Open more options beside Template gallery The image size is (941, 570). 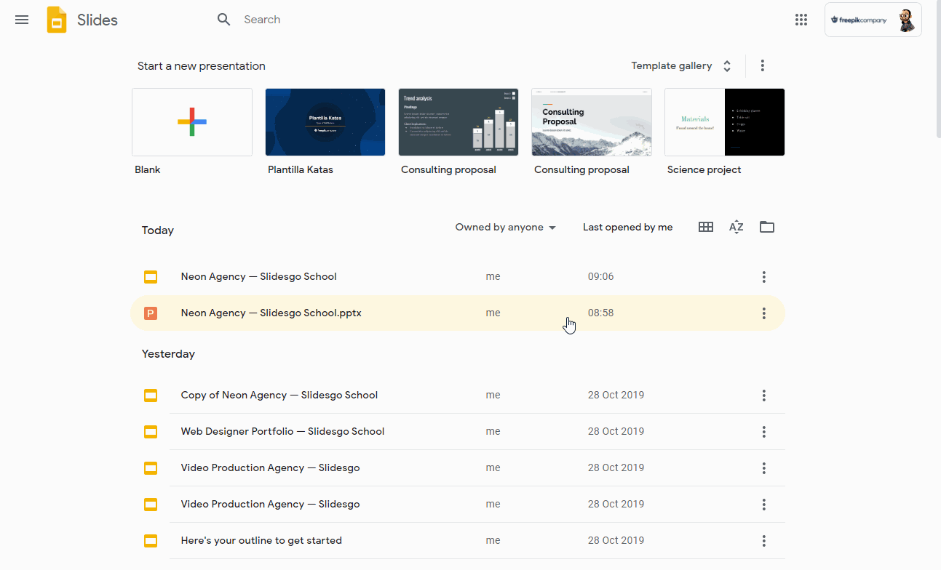point(762,65)
